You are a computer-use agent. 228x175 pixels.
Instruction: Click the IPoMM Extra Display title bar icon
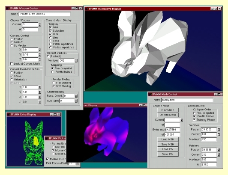click(x=9, y=115)
